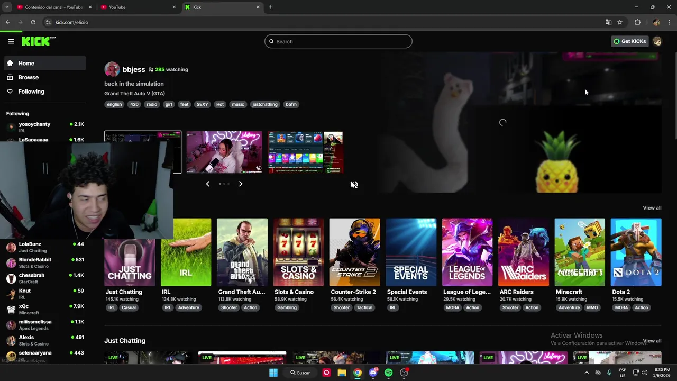Open Discord from the taskbar
The image size is (677, 381).
373,373
